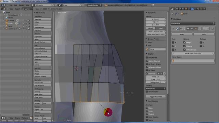
Task: Open the Modifiers properties tab (wrench)
Action: [192, 9]
